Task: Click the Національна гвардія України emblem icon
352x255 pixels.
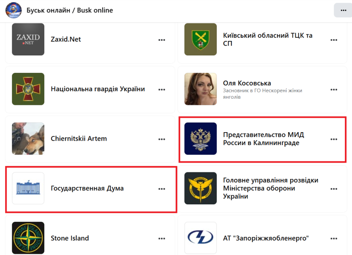Action: tap(28, 89)
